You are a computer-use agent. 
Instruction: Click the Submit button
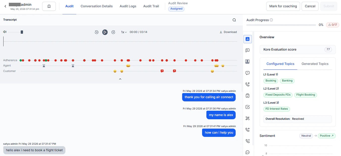[329, 6]
